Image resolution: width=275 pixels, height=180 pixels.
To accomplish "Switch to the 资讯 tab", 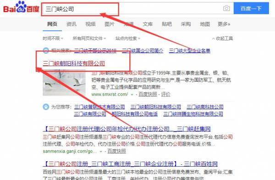I will [x=71, y=24].
